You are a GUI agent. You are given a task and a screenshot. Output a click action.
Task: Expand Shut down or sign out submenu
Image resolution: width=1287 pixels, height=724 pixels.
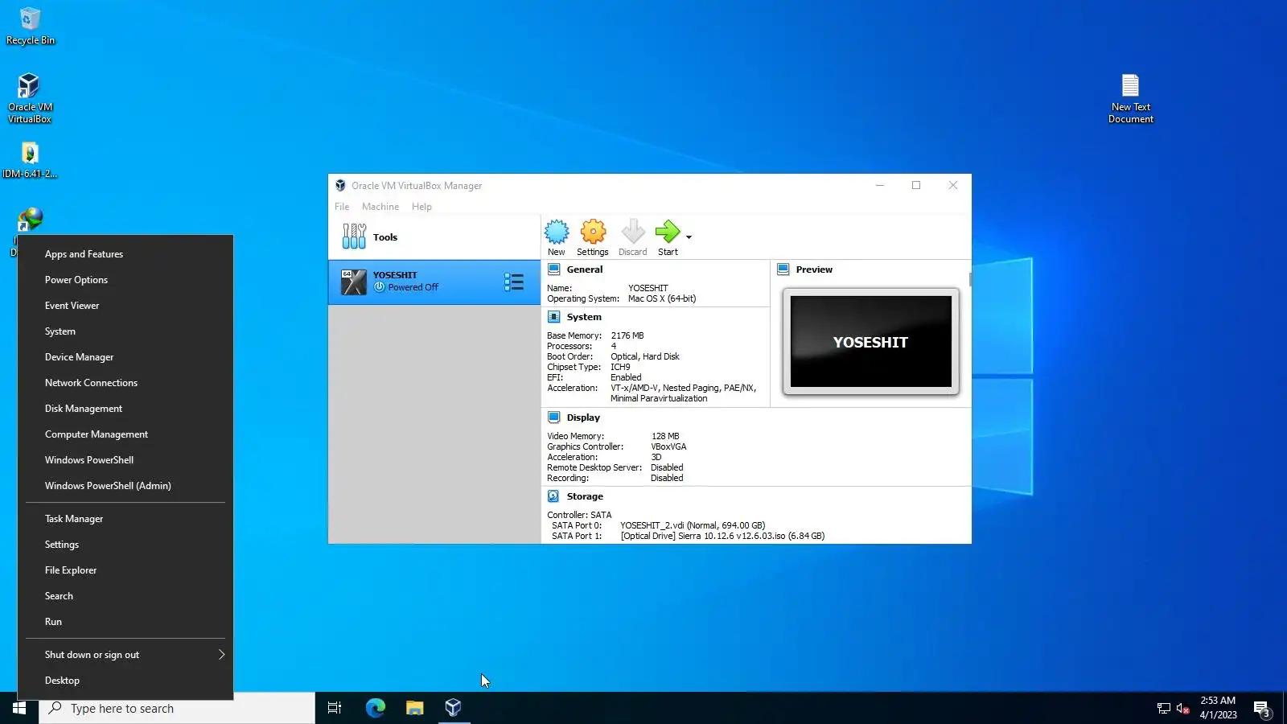[125, 655]
